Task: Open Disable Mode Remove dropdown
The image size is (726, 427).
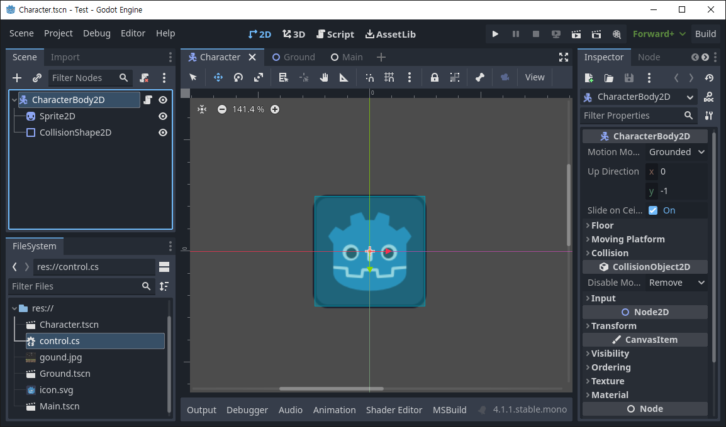Action: click(x=676, y=283)
